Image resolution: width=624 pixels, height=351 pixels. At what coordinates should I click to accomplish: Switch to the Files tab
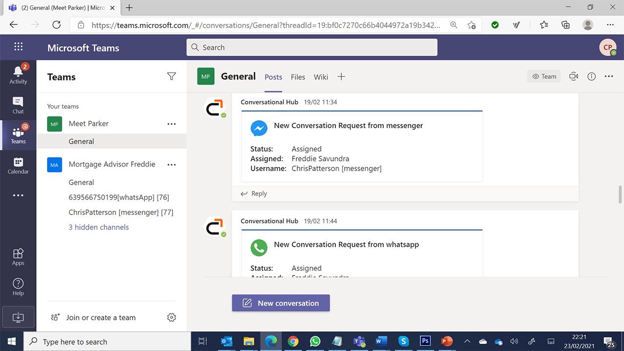pyautogui.click(x=298, y=77)
